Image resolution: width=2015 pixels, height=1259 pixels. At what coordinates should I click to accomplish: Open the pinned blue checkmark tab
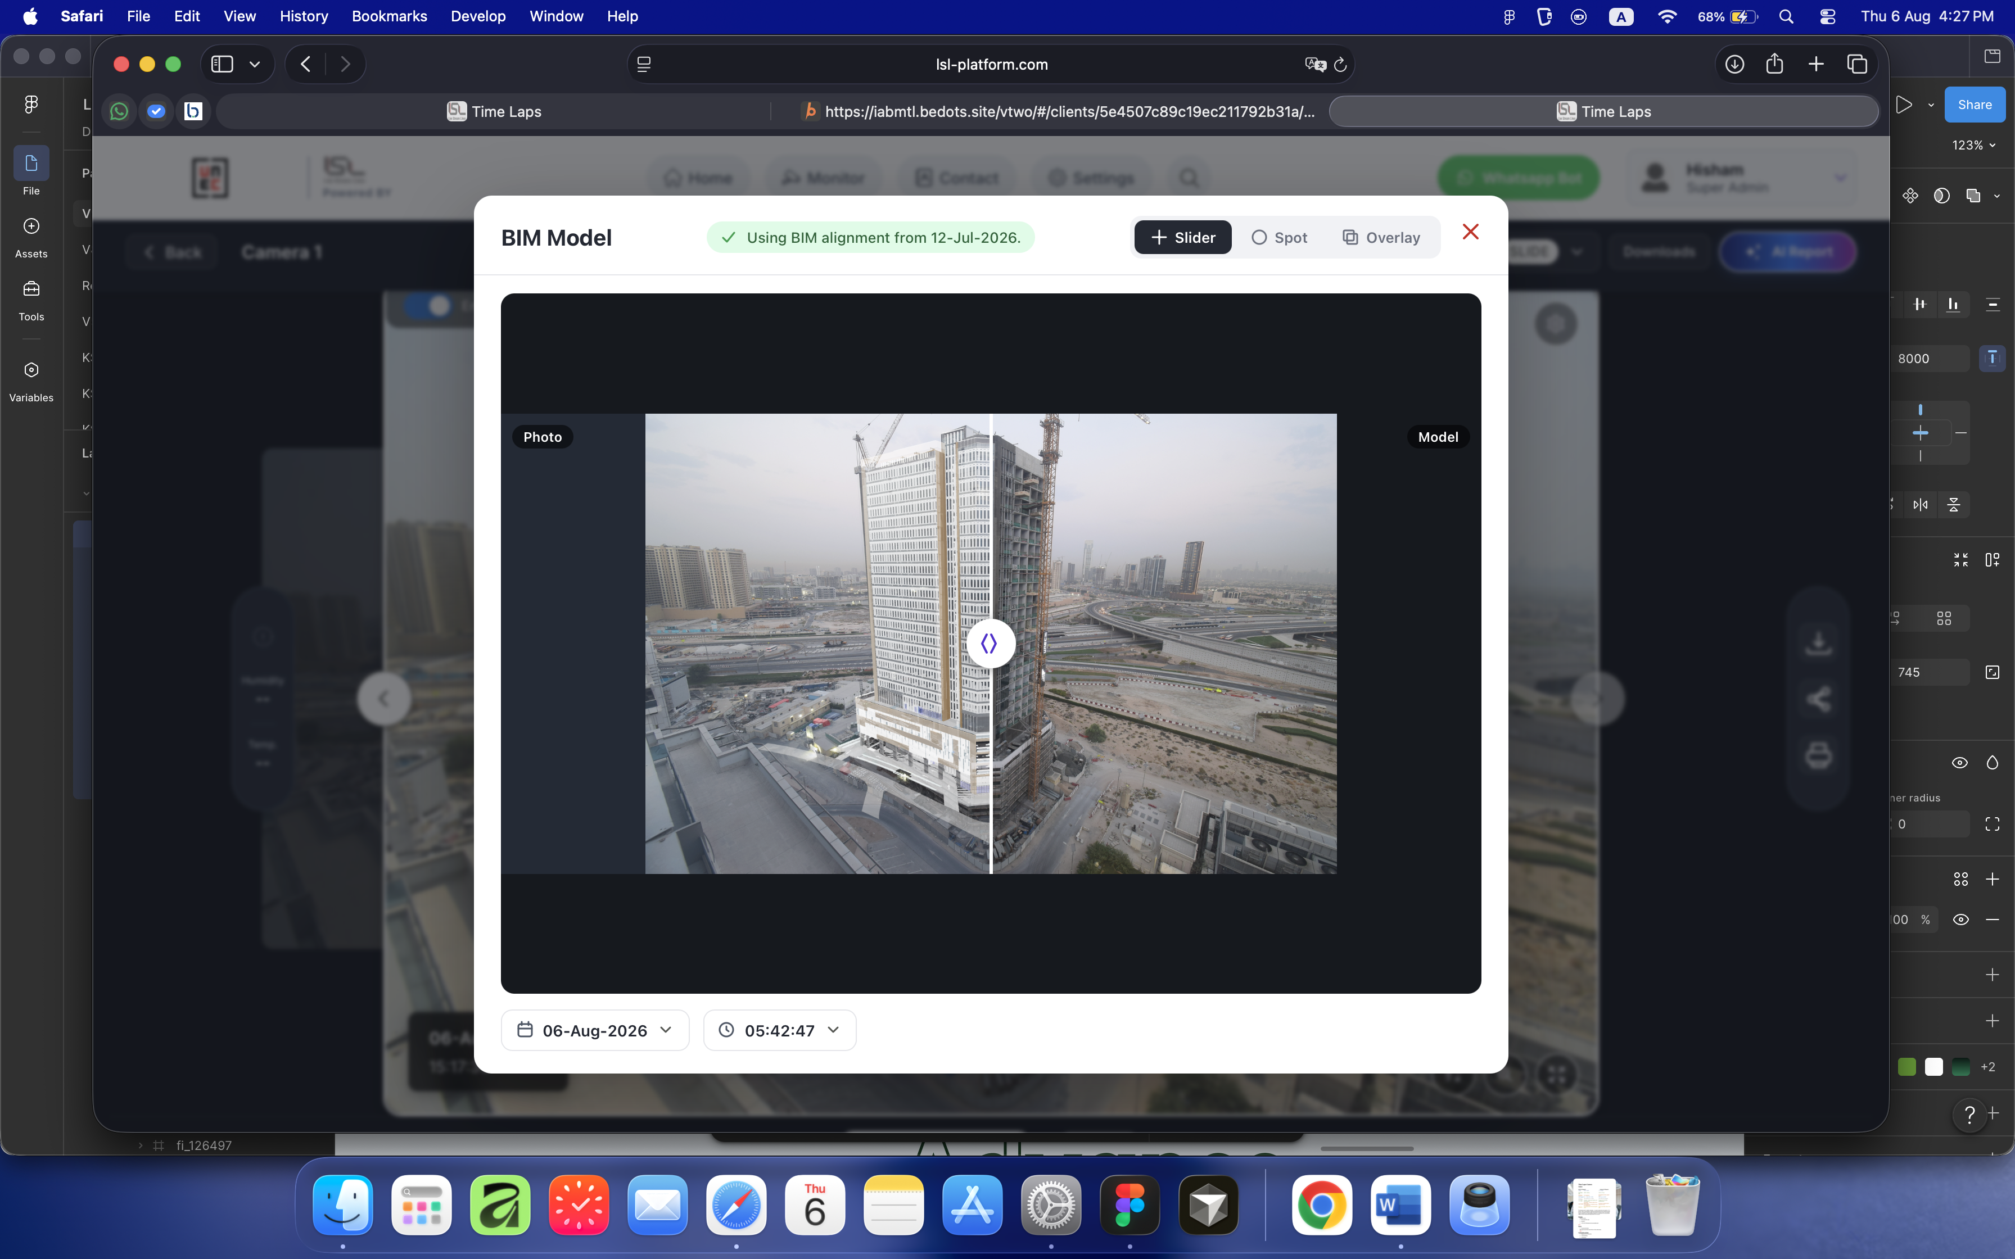click(156, 111)
